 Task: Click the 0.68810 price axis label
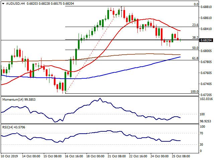pyautogui.click(x=206, y=7)
